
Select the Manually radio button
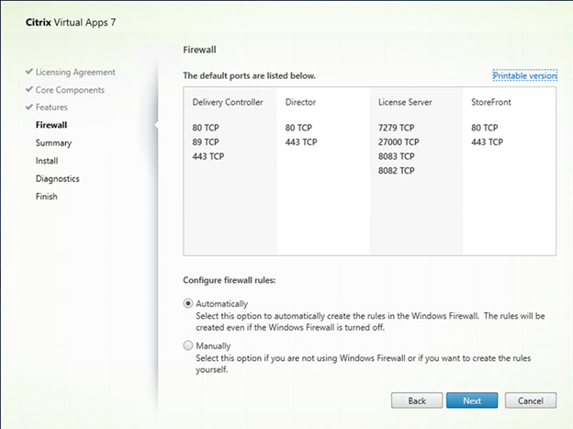coord(188,345)
